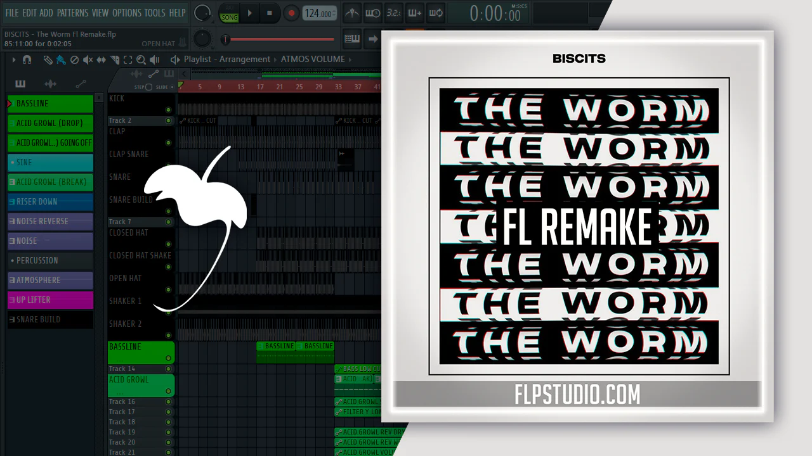Adjust the master volume knob

[x=202, y=13]
